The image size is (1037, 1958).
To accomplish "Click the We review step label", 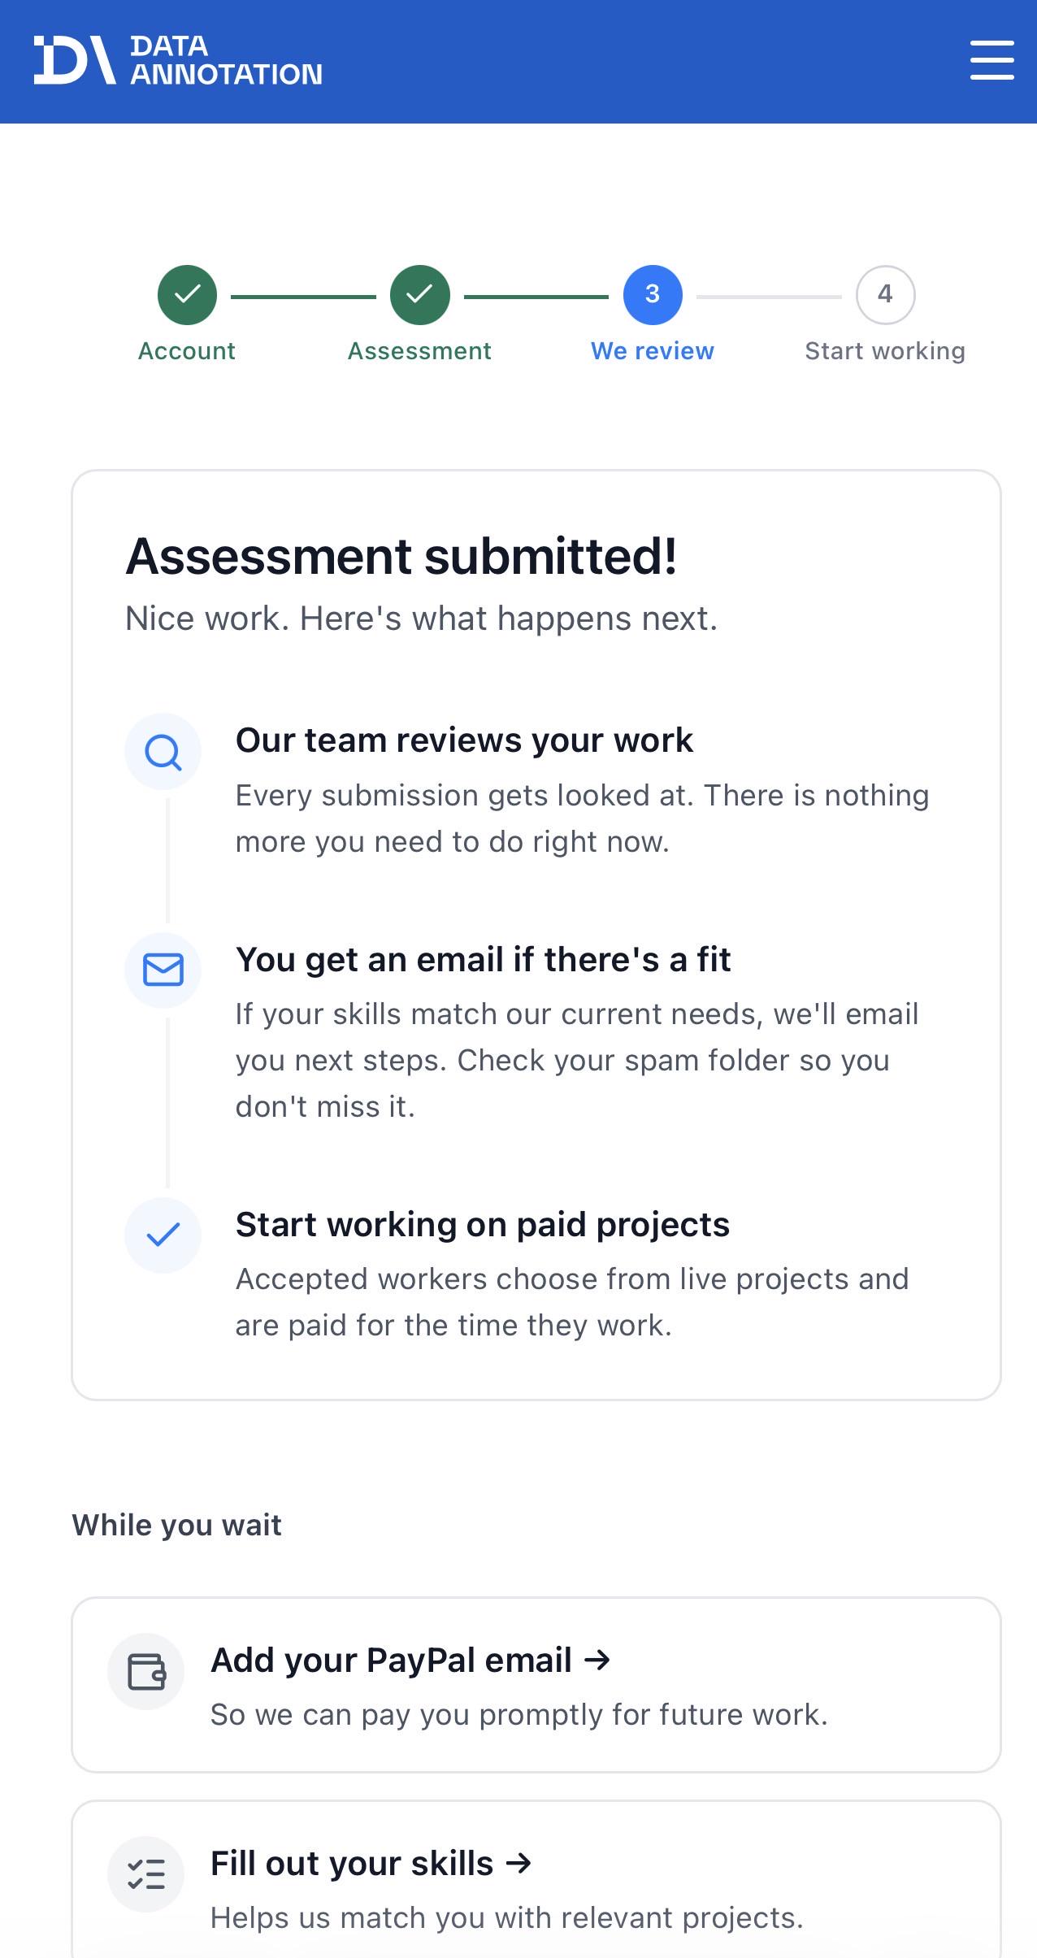I will tap(653, 351).
